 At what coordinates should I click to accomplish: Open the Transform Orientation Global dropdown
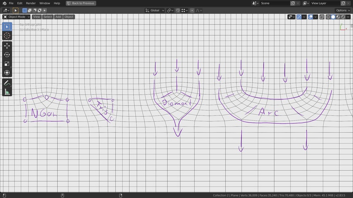point(154,10)
